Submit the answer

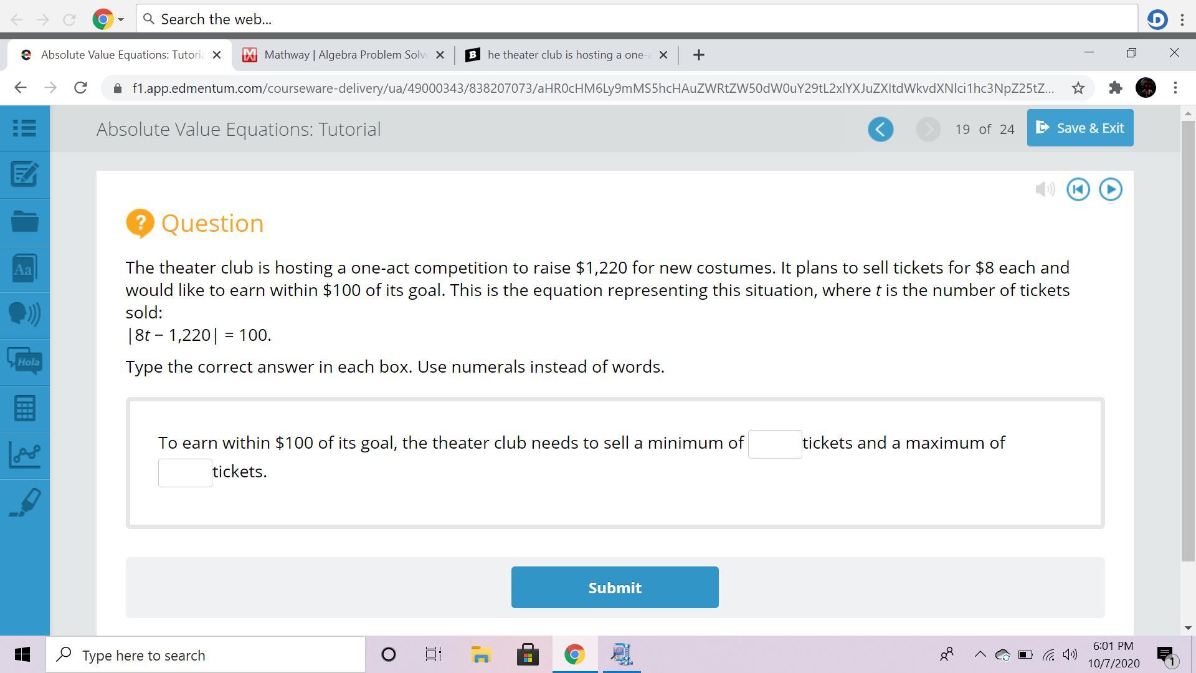pos(614,587)
